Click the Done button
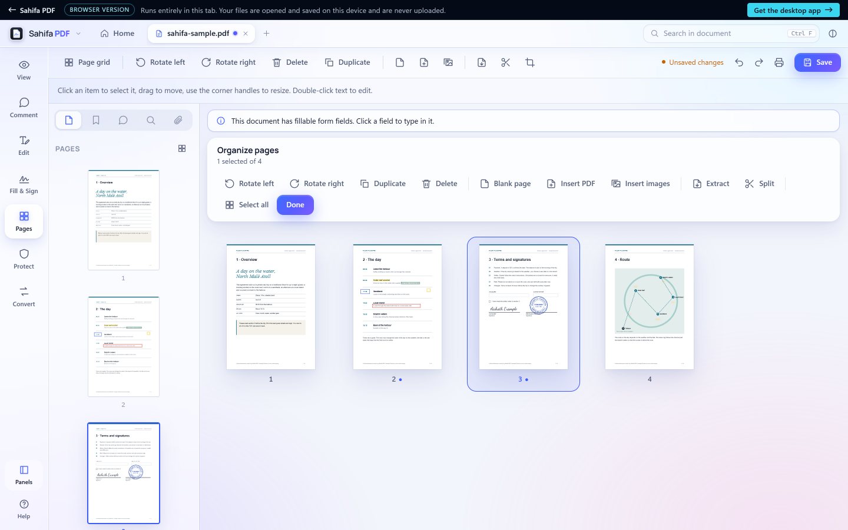848x530 pixels. 295,205
